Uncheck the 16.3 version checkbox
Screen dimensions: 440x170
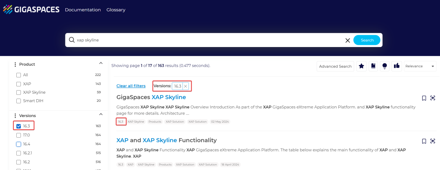[x=19, y=126]
